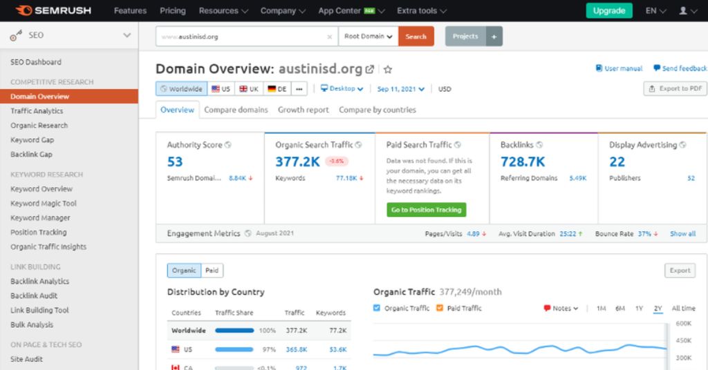Open Backlink Audit in the sidebar
Image resolution: width=708 pixels, height=370 pixels.
[x=34, y=295]
